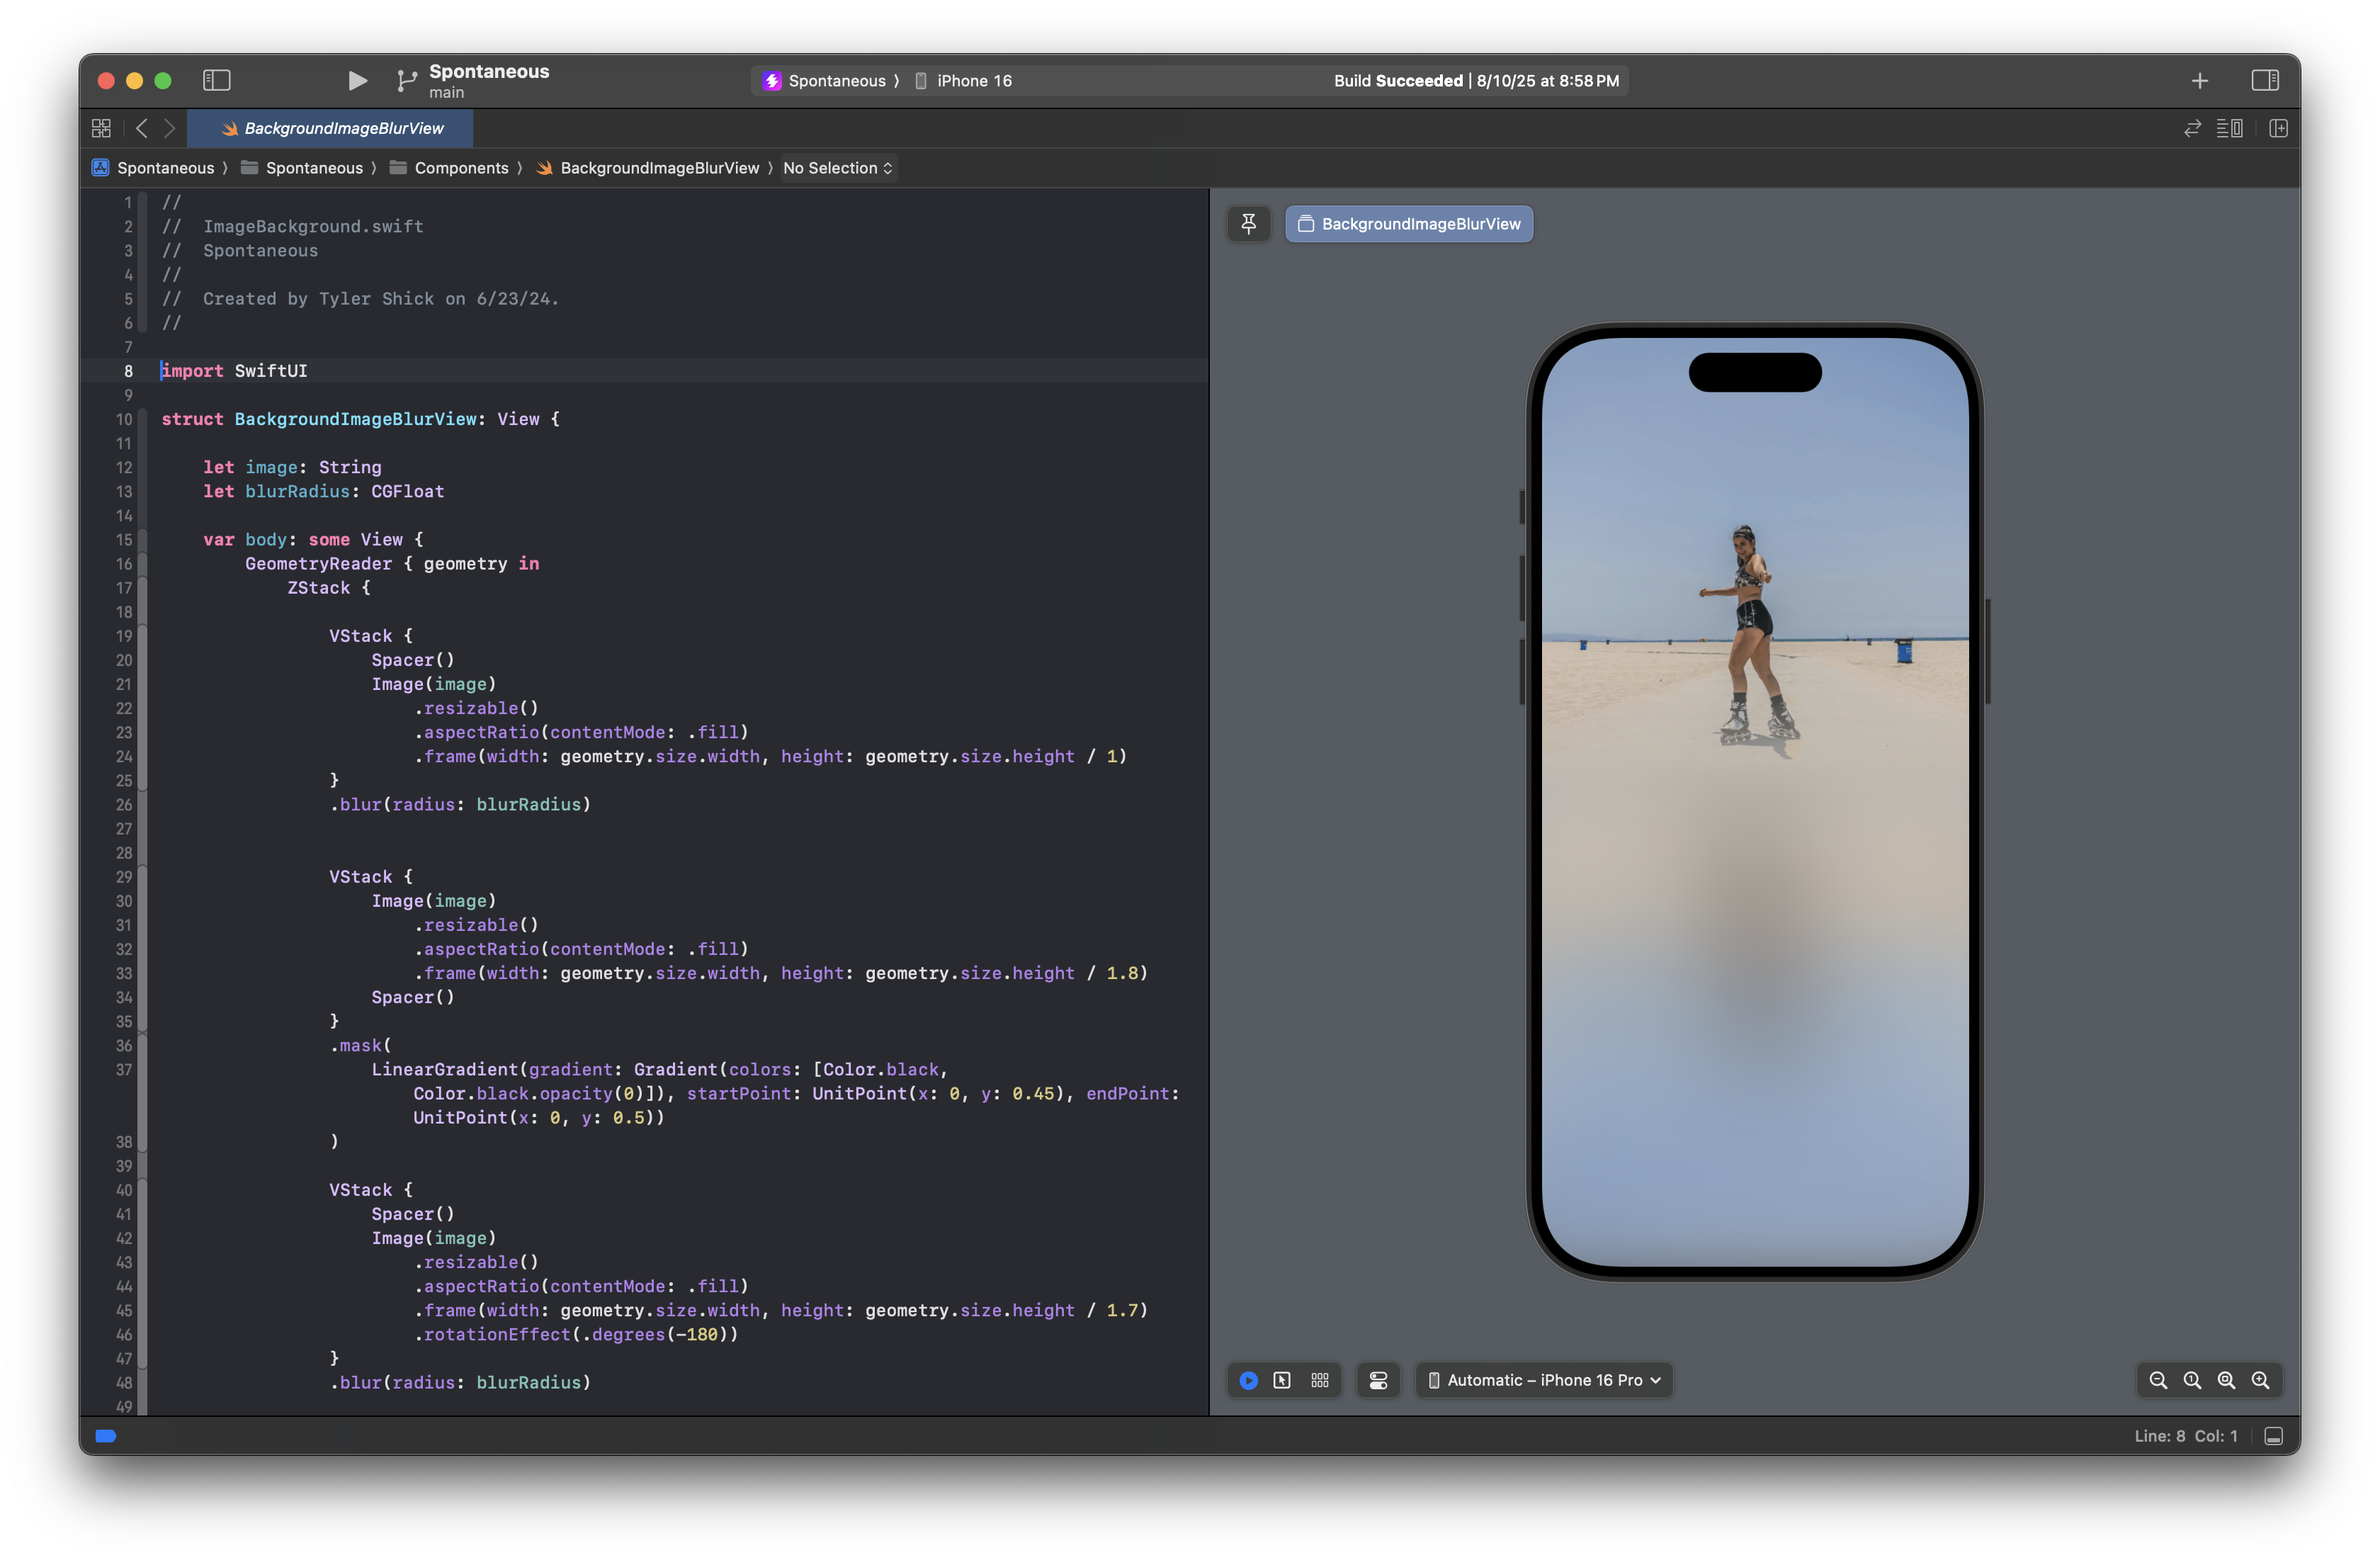Open the branch icon next to Spontaneous main
Screen dimensions: 2380x1560
(406, 81)
